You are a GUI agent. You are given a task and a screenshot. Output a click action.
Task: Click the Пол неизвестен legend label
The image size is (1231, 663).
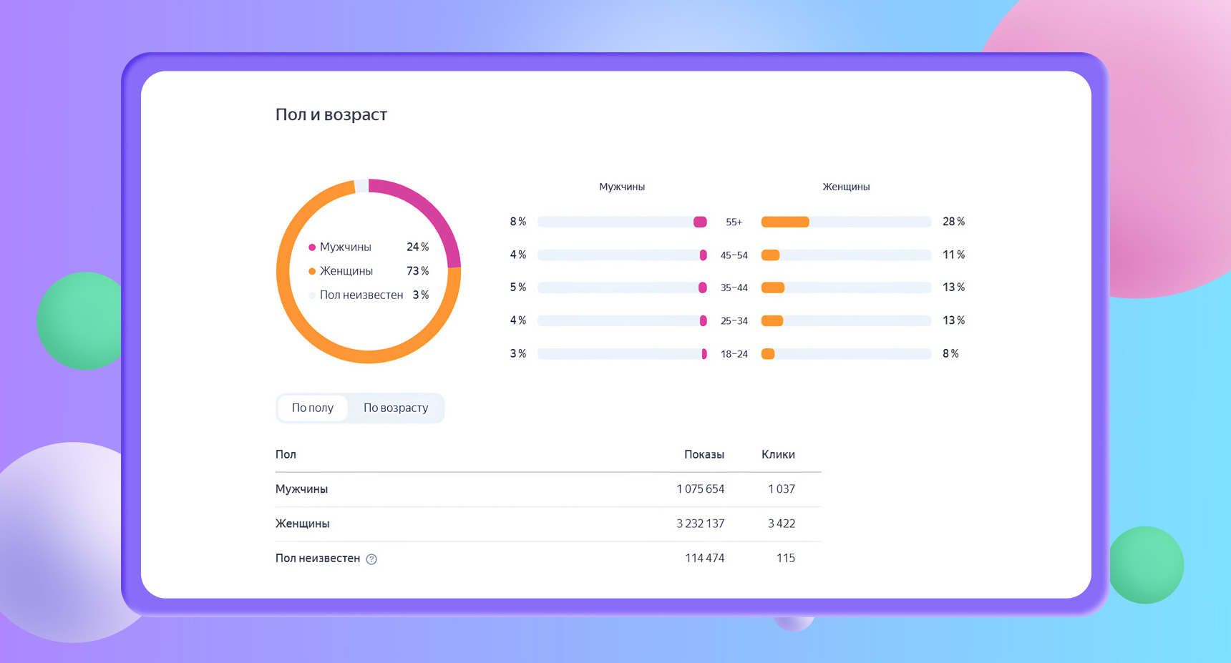coord(361,295)
